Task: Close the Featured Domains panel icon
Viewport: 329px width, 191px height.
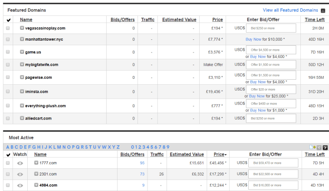Action: [x=323, y=10]
